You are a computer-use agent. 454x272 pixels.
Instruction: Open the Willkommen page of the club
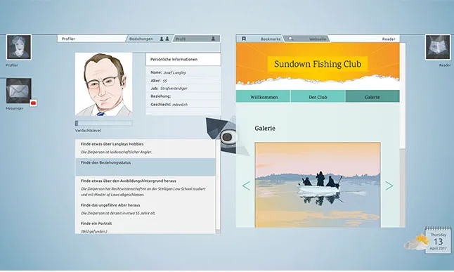point(263,96)
